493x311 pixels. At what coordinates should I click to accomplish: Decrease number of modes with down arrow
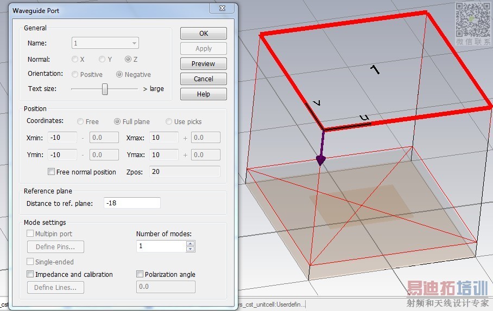coord(190,249)
